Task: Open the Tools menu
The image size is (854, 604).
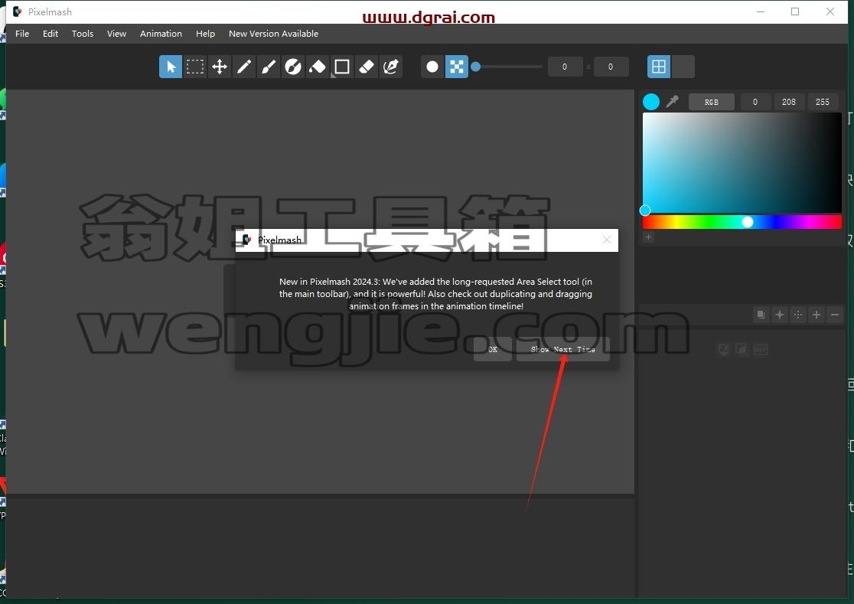Action: click(82, 34)
